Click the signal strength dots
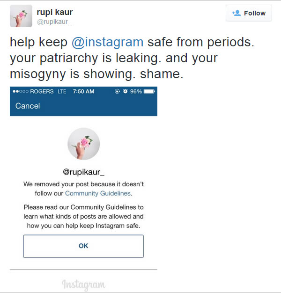281x293 pixels. (x=21, y=91)
